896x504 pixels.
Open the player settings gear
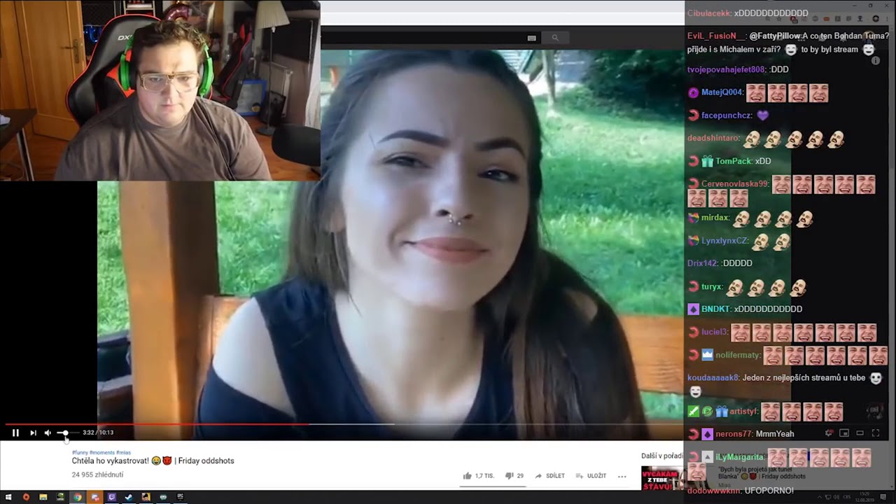tap(829, 433)
